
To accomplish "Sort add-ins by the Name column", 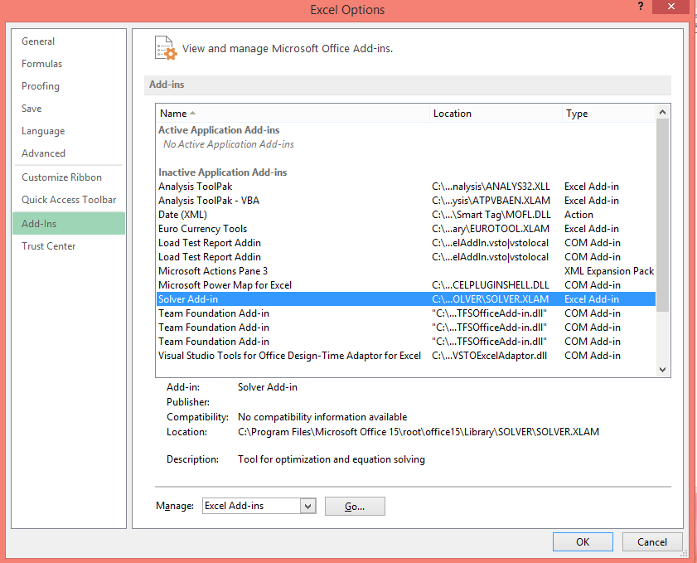I will coord(293,114).
